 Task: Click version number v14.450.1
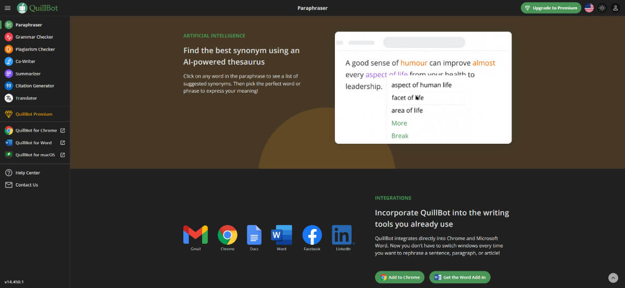[14, 282]
